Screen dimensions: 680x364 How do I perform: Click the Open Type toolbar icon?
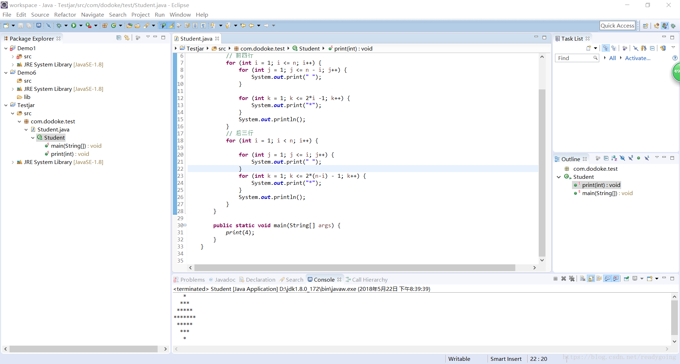pyautogui.click(x=130, y=25)
